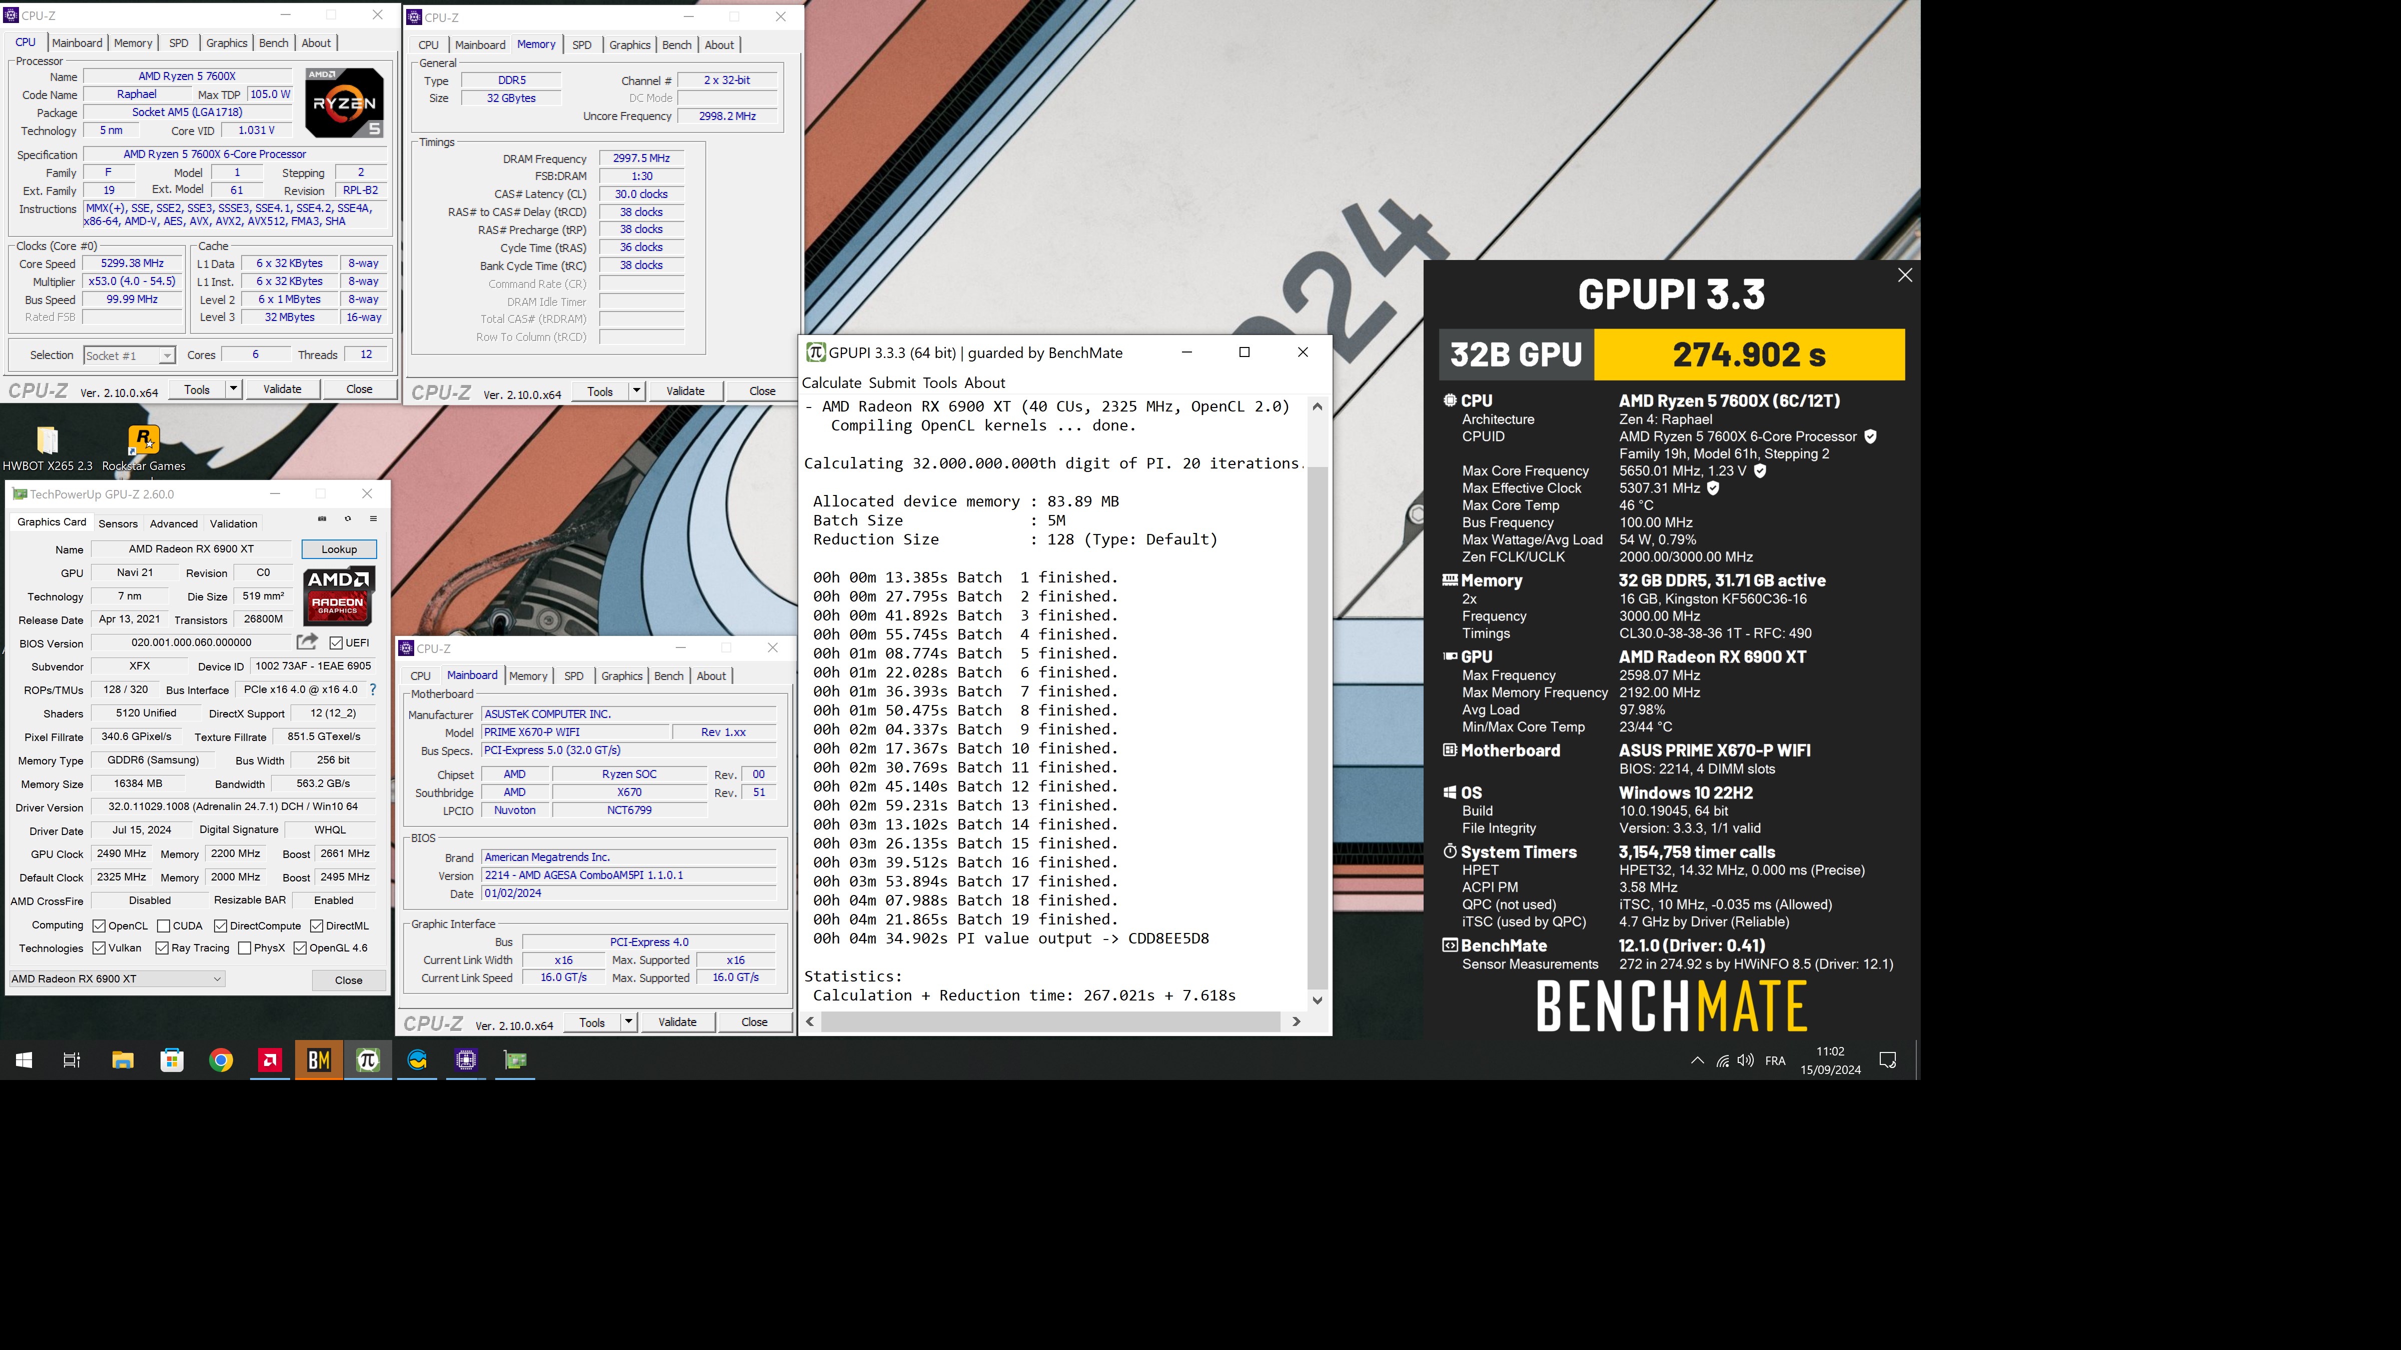Switch to GPU-Z via its green card taskbar icon
The width and height of the screenshot is (2401, 1350).
[515, 1060]
